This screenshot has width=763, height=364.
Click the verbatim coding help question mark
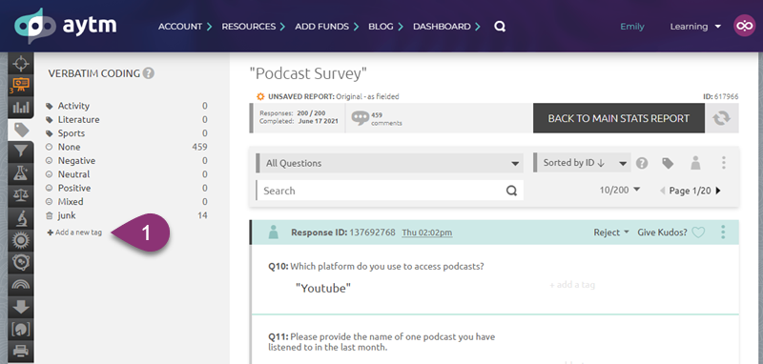(x=150, y=74)
